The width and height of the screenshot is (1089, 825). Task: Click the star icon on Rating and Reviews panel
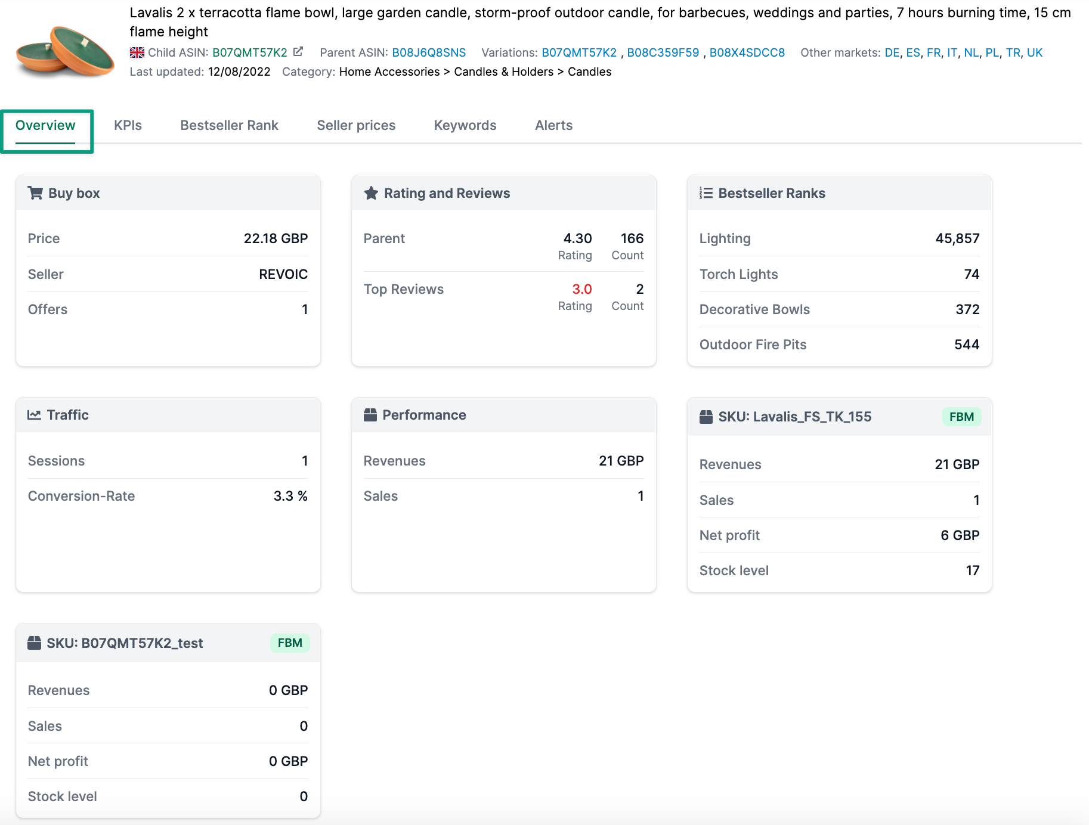371,193
